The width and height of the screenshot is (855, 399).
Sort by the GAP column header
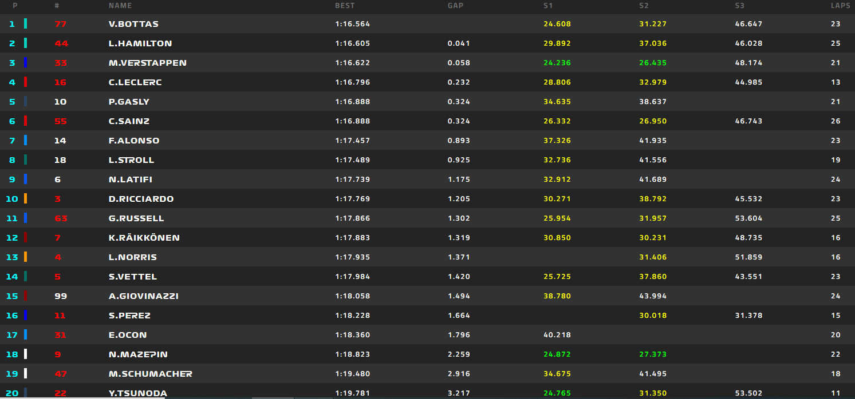point(455,6)
